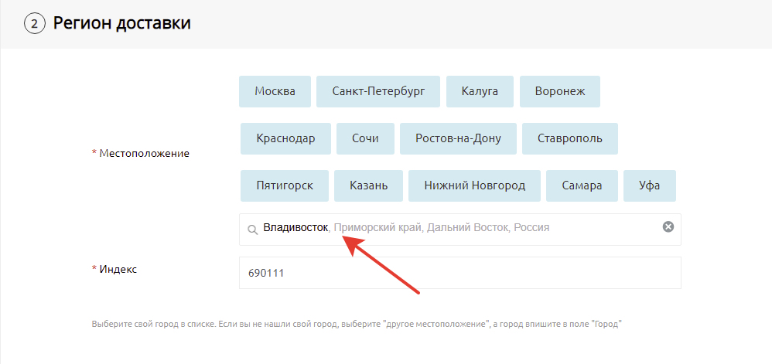Select the Воронеж city button
This screenshot has height=364, width=772.
[x=560, y=91]
